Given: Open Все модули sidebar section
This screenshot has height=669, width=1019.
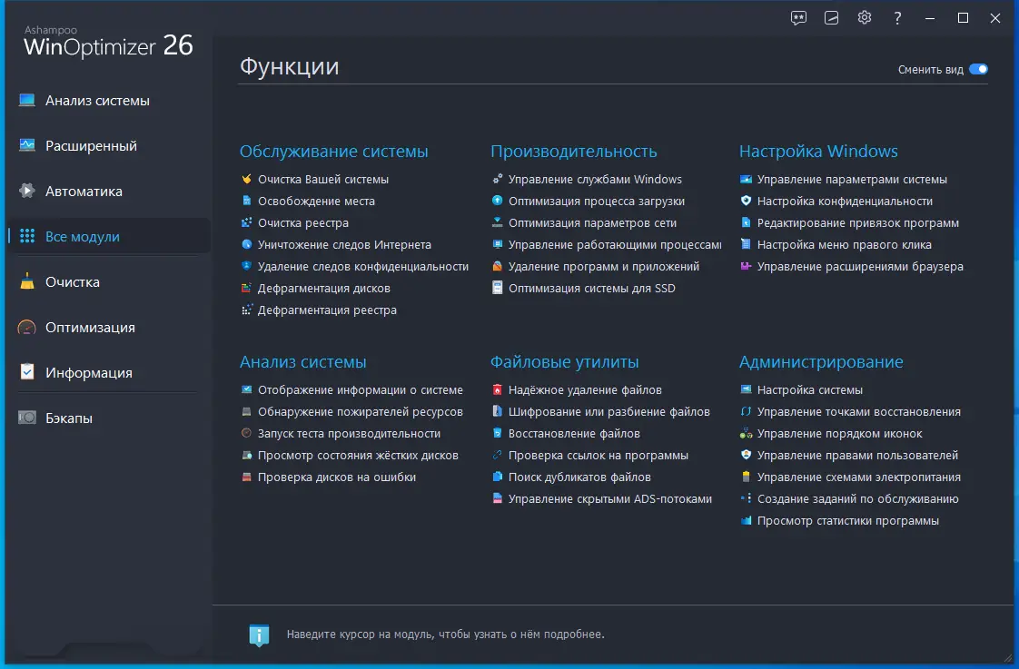Looking at the screenshot, I should [x=107, y=236].
